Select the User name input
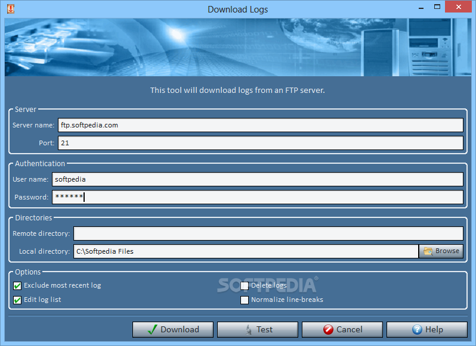 [x=258, y=179]
